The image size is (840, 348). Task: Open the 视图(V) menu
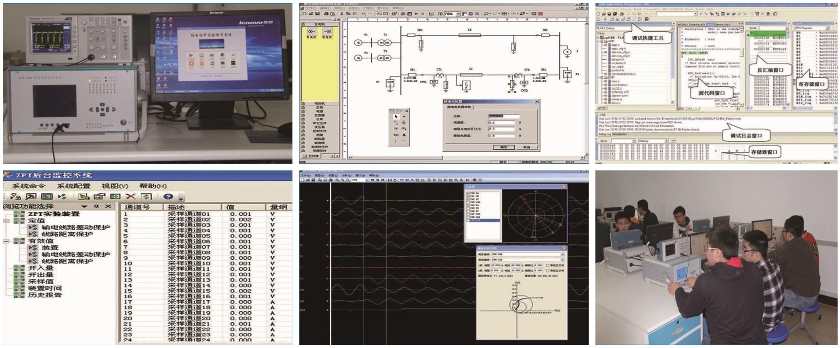pyautogui.click(x=115, y=186)
